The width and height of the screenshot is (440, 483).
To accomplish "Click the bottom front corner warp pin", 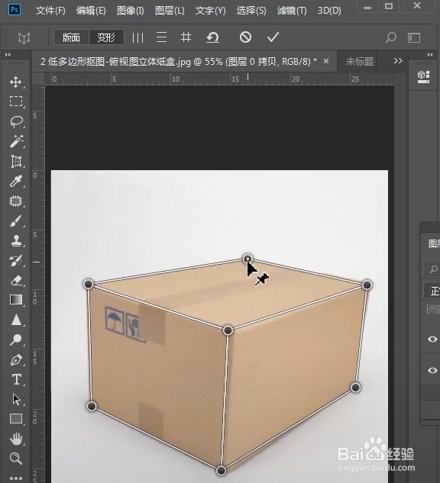I will (221, 470).
